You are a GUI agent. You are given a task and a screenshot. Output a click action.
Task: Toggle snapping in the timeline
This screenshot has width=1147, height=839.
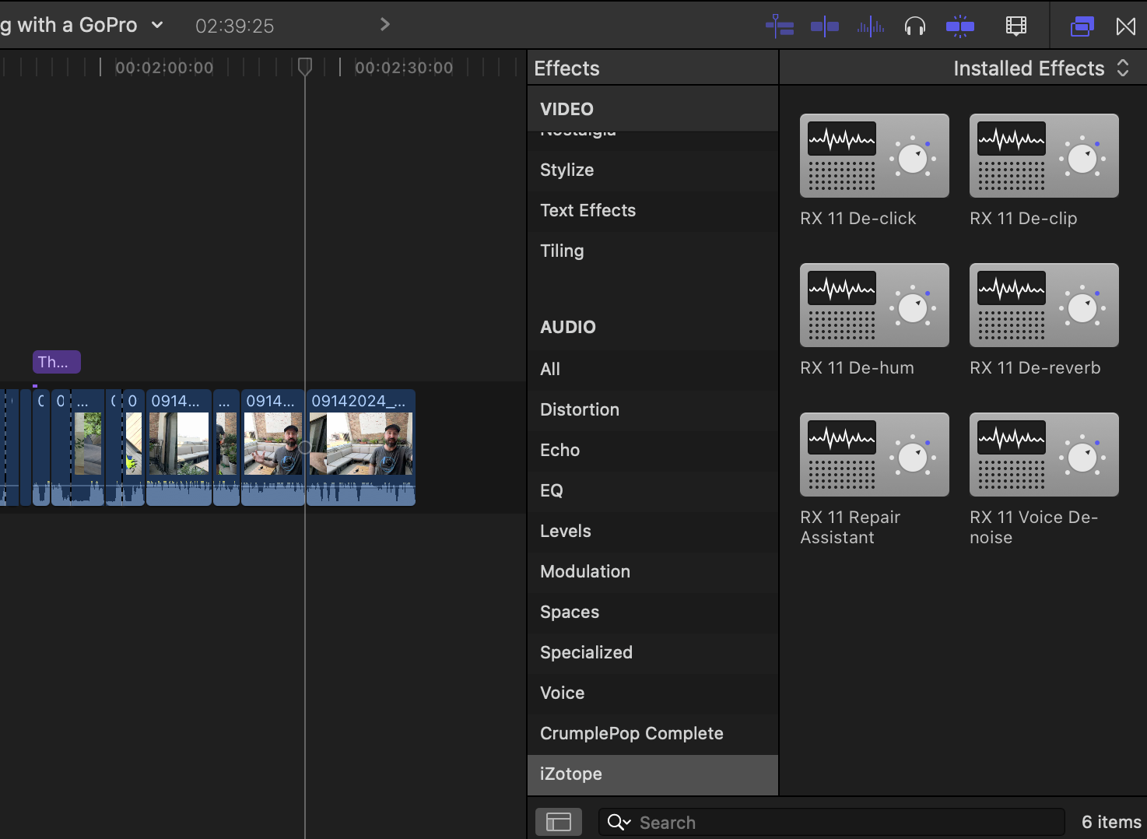tap(824, 25)
